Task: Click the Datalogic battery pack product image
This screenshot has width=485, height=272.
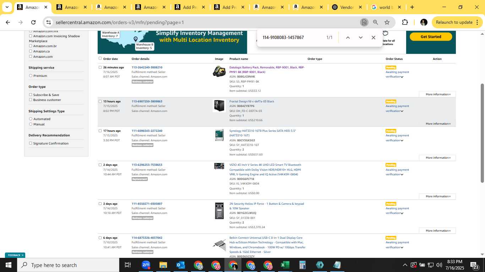Action: tap(219, 71)
